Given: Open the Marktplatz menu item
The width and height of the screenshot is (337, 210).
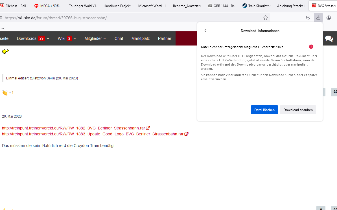Looking at the screenshot, I should pos(141,38).
